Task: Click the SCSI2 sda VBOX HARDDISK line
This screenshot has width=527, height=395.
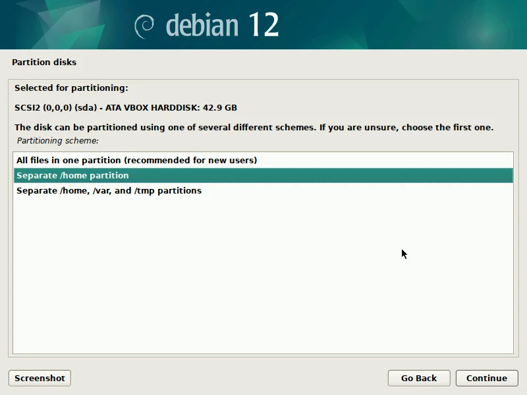Action: pos(126,108)
